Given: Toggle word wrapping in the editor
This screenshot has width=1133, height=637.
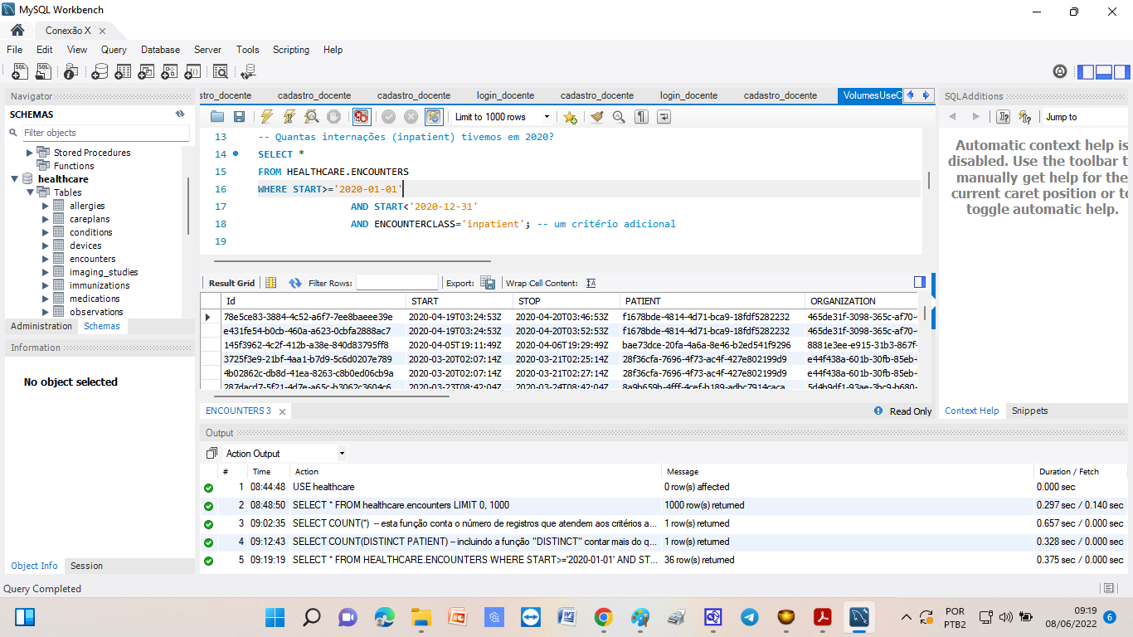Looking at the screenshot, I should pyautogui.click(x=664, y=117).
